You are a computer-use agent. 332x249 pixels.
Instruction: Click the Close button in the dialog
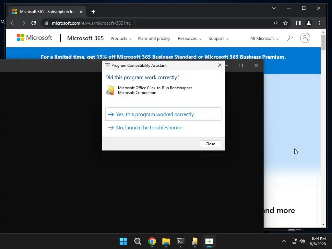[210, 144]
